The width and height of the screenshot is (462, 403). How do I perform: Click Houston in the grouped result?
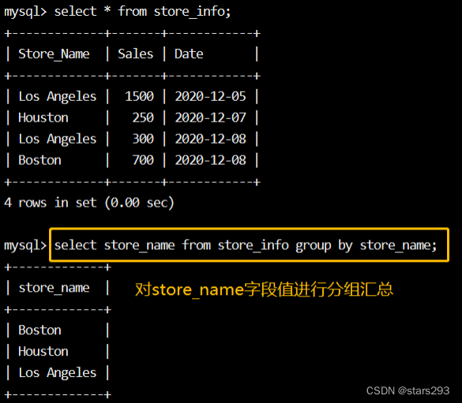coord(43,352)
